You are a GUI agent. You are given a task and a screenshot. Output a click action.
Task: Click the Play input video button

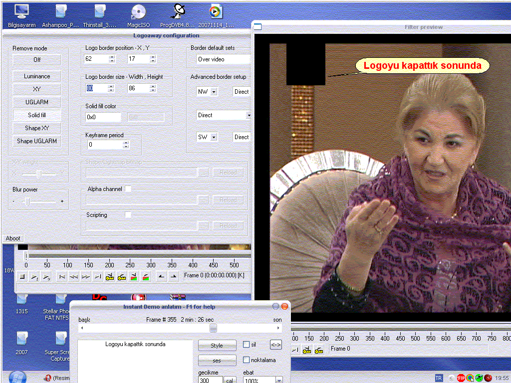(34, 277)
